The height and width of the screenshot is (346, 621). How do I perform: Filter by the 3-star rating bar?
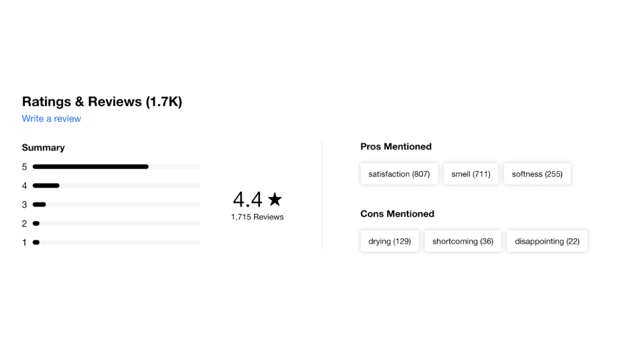click(117, 204)
